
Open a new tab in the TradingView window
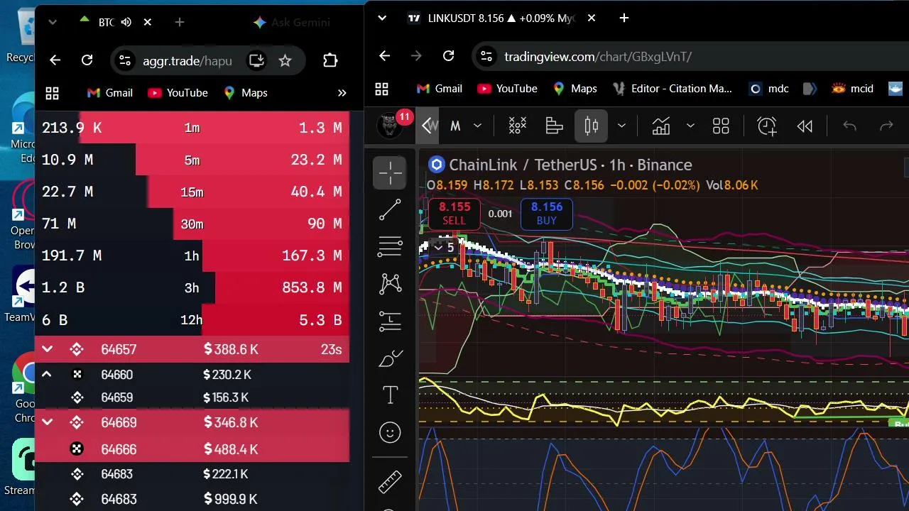pyautogui.click(x=624, y=18)
